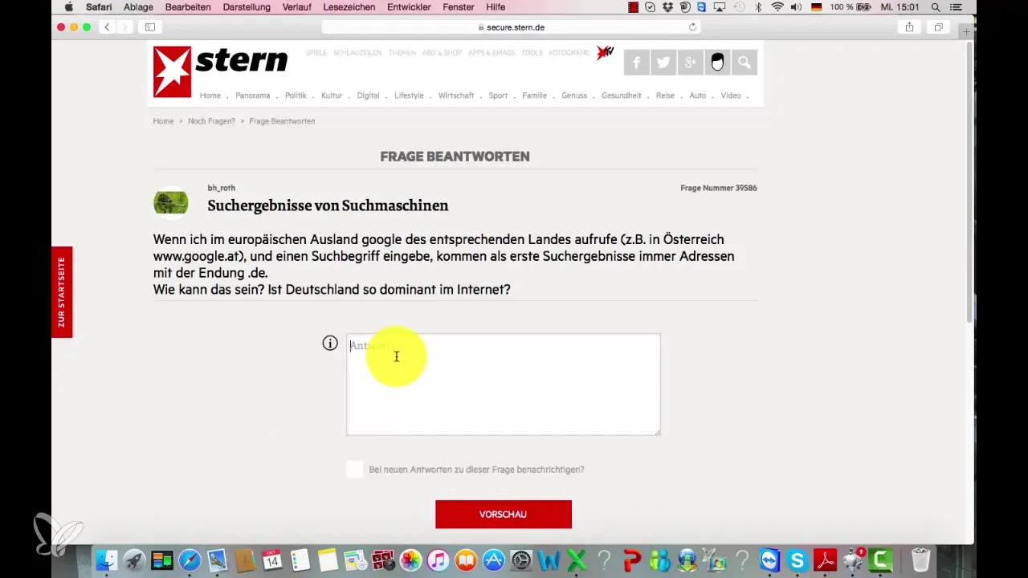Open App Store from the Dock
Screen dimensions: 1028x578
point(493,560)
